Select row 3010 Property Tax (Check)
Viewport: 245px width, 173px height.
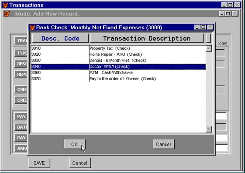pyautogui.click(x=118, y=48)
